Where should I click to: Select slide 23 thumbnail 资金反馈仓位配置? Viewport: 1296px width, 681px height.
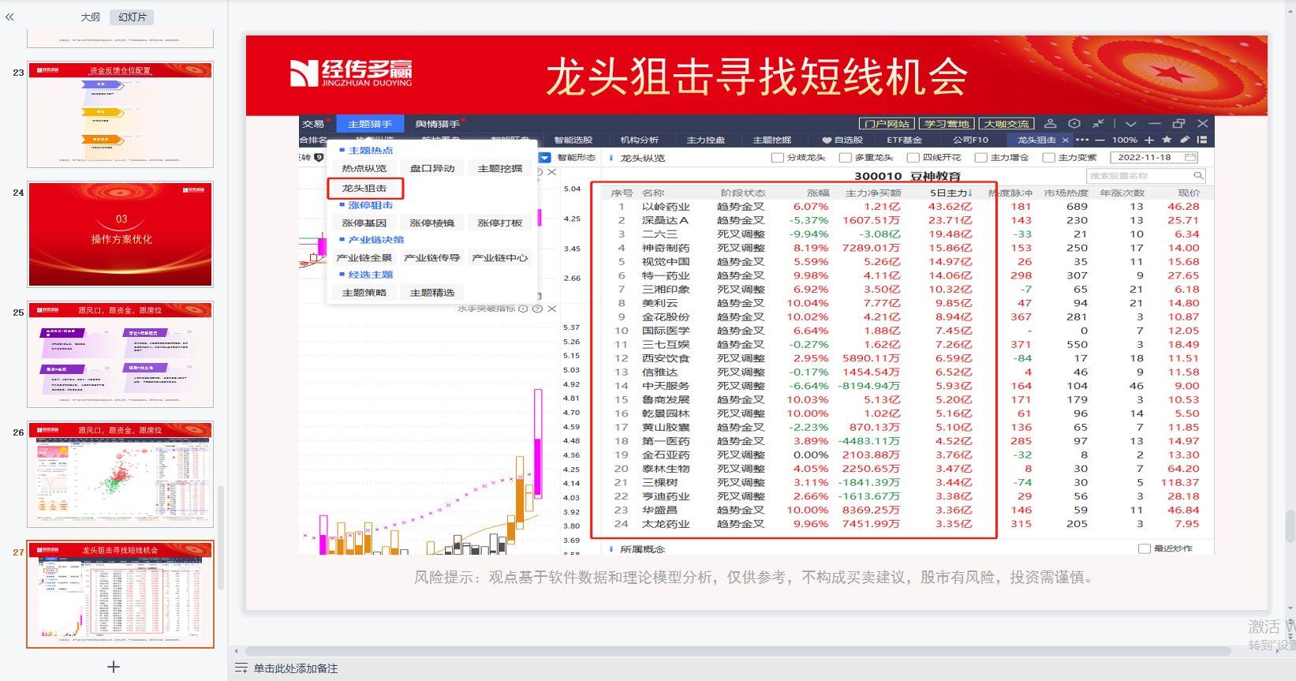point(120,114)
